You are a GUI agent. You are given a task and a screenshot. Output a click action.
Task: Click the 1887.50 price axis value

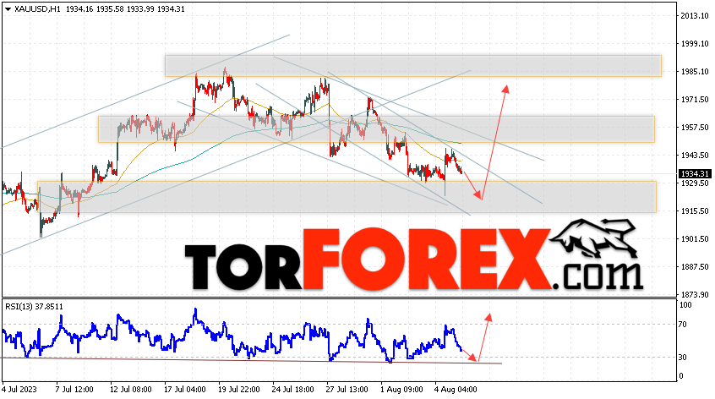695,267
